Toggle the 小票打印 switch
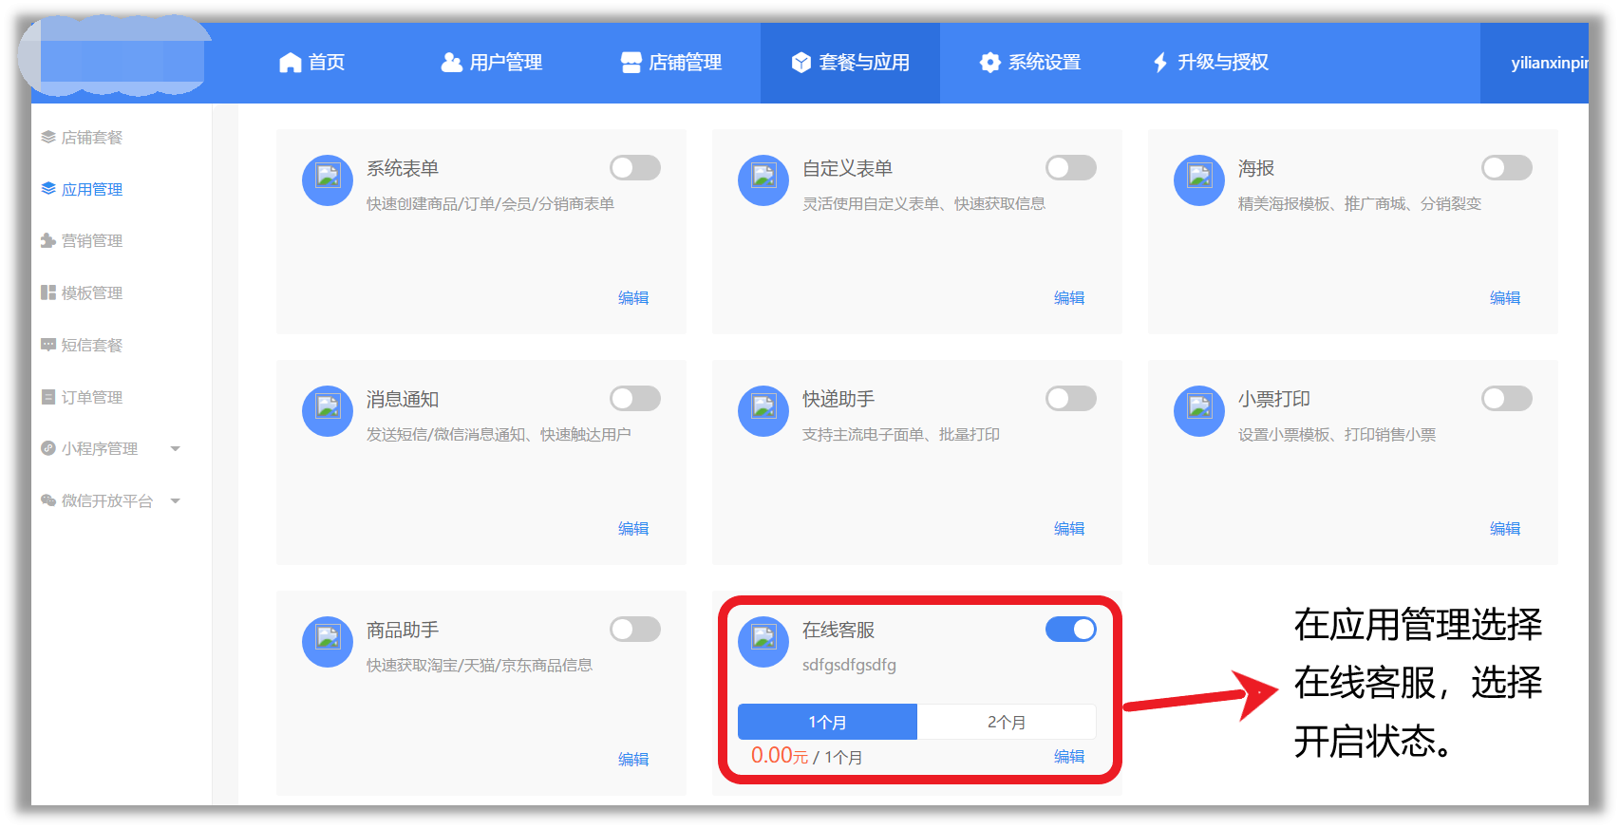 click(x=1507, y=399)
